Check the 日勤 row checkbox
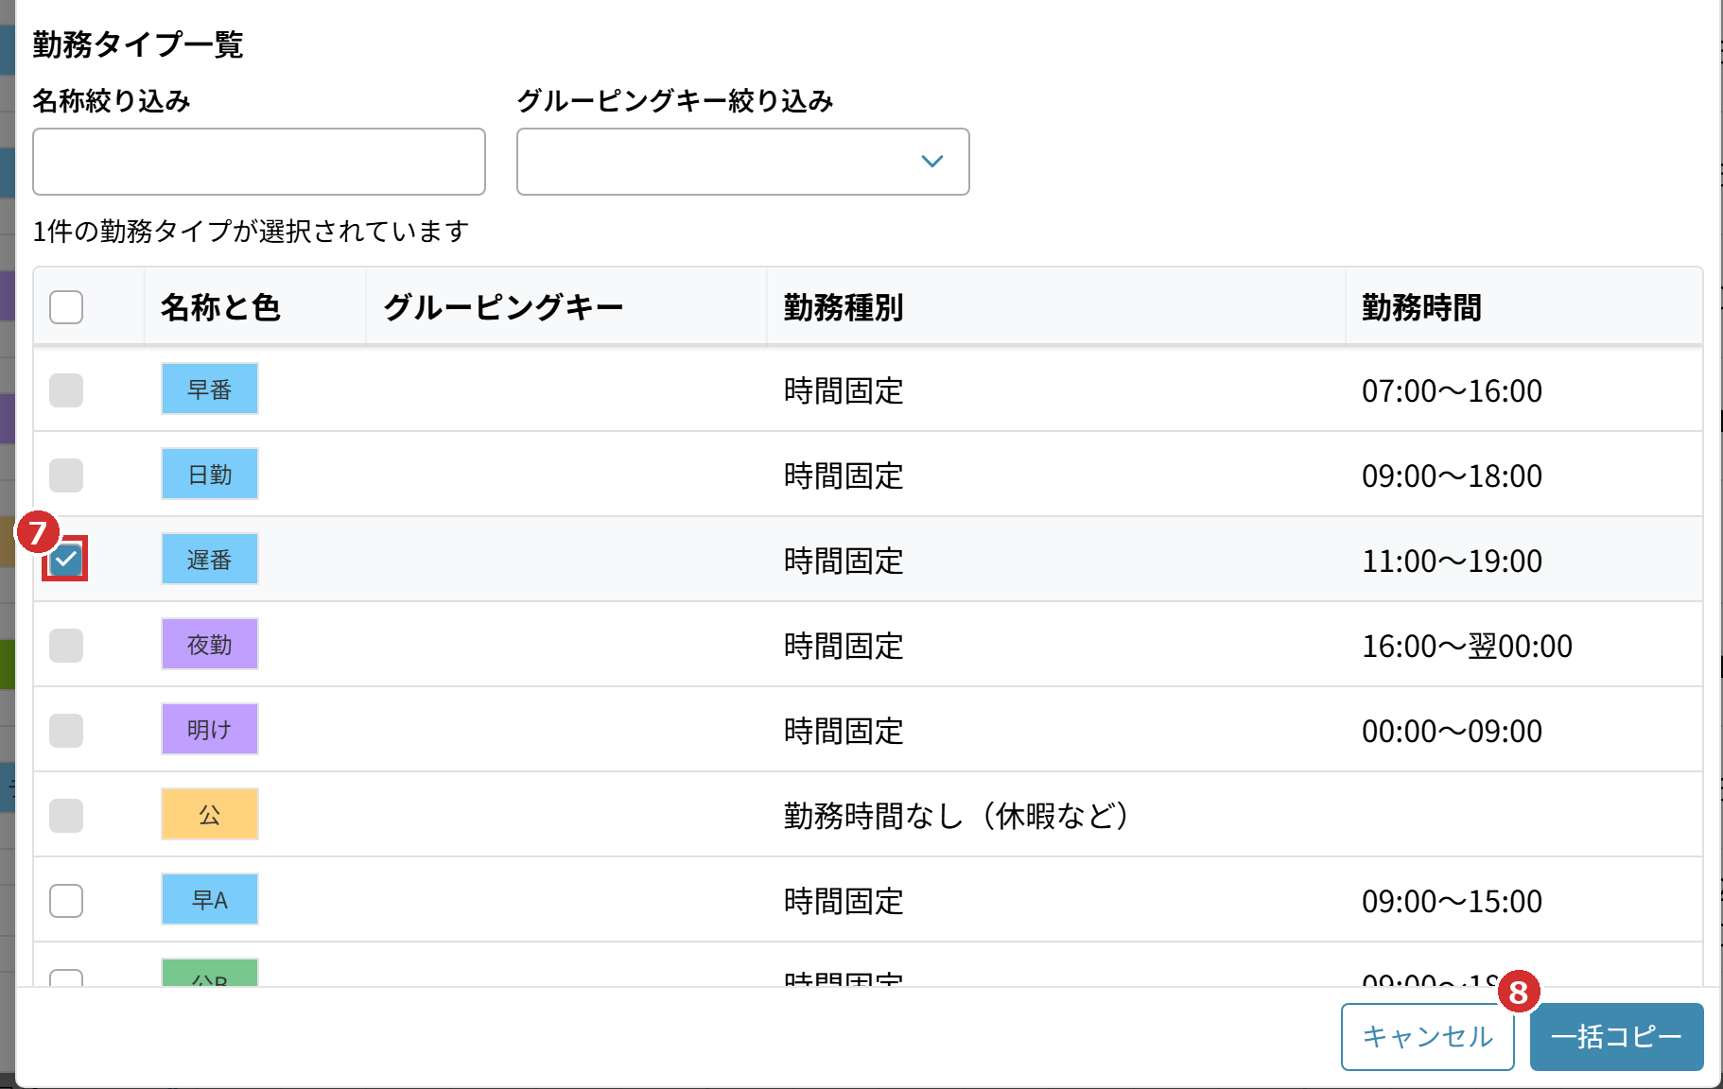Viewport: 1723px width, 1089px height. click(66, 475)
